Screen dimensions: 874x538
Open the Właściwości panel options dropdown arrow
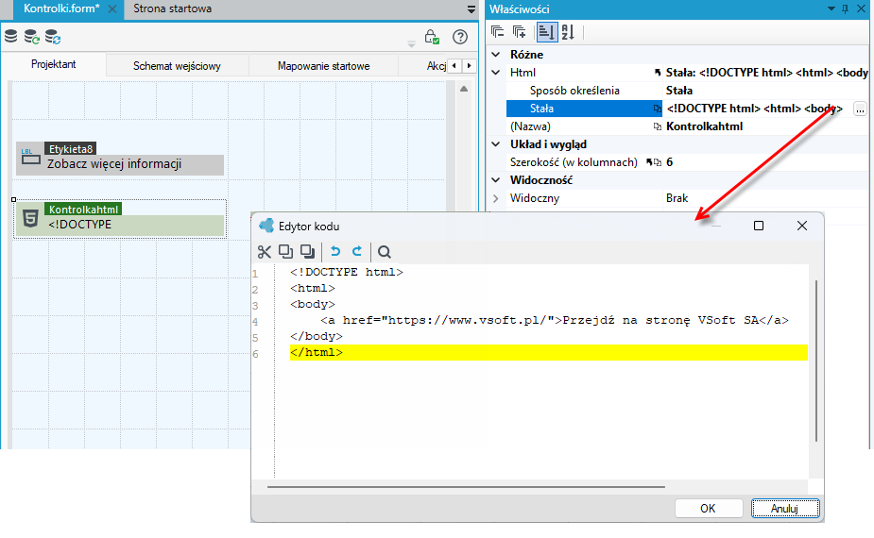pos(831,8)
